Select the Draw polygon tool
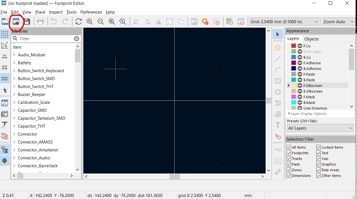The height and width of the screenshot is (199, 357). click(x=278, y=103)
